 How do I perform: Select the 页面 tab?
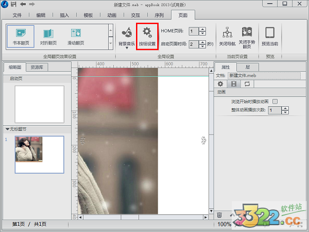(x=183, y=15)
